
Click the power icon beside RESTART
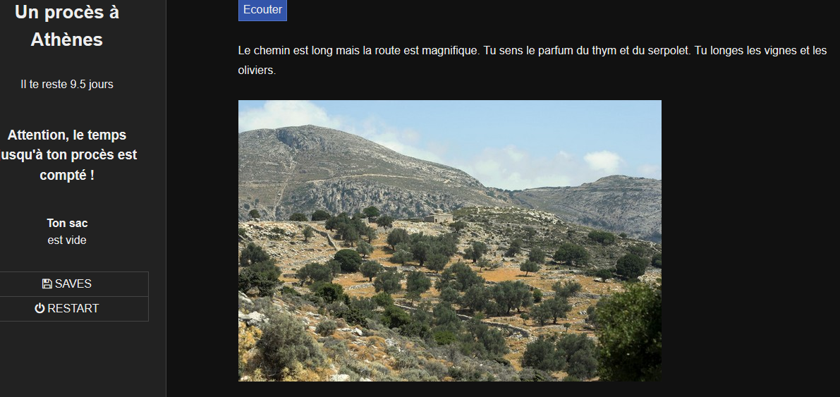[x=39, y=309]
